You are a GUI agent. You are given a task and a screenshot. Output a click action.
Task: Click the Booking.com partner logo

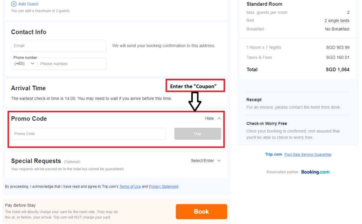[315, 172]
